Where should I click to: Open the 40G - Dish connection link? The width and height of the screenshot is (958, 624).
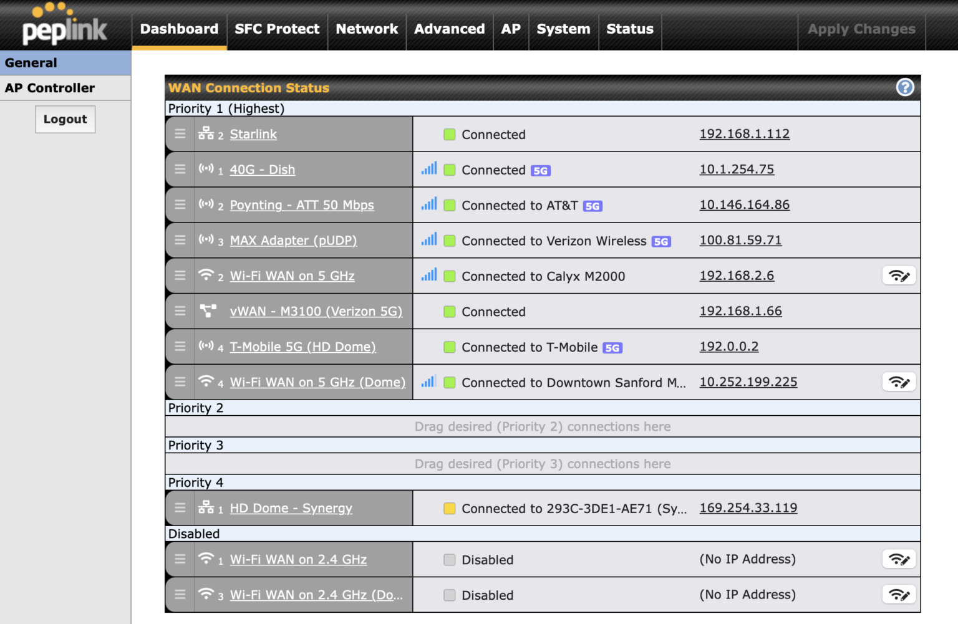tap(263, 169)
